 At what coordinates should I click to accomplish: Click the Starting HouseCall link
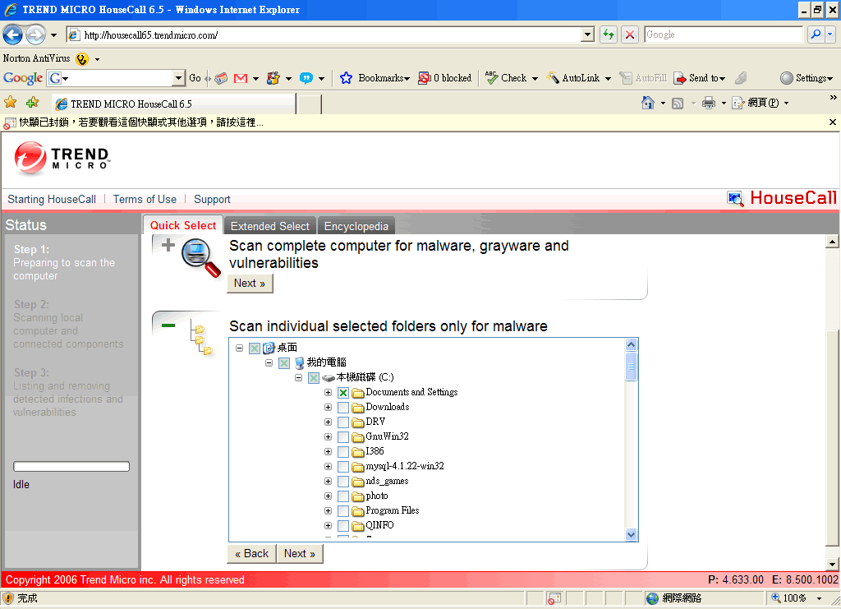click(52, 200)
